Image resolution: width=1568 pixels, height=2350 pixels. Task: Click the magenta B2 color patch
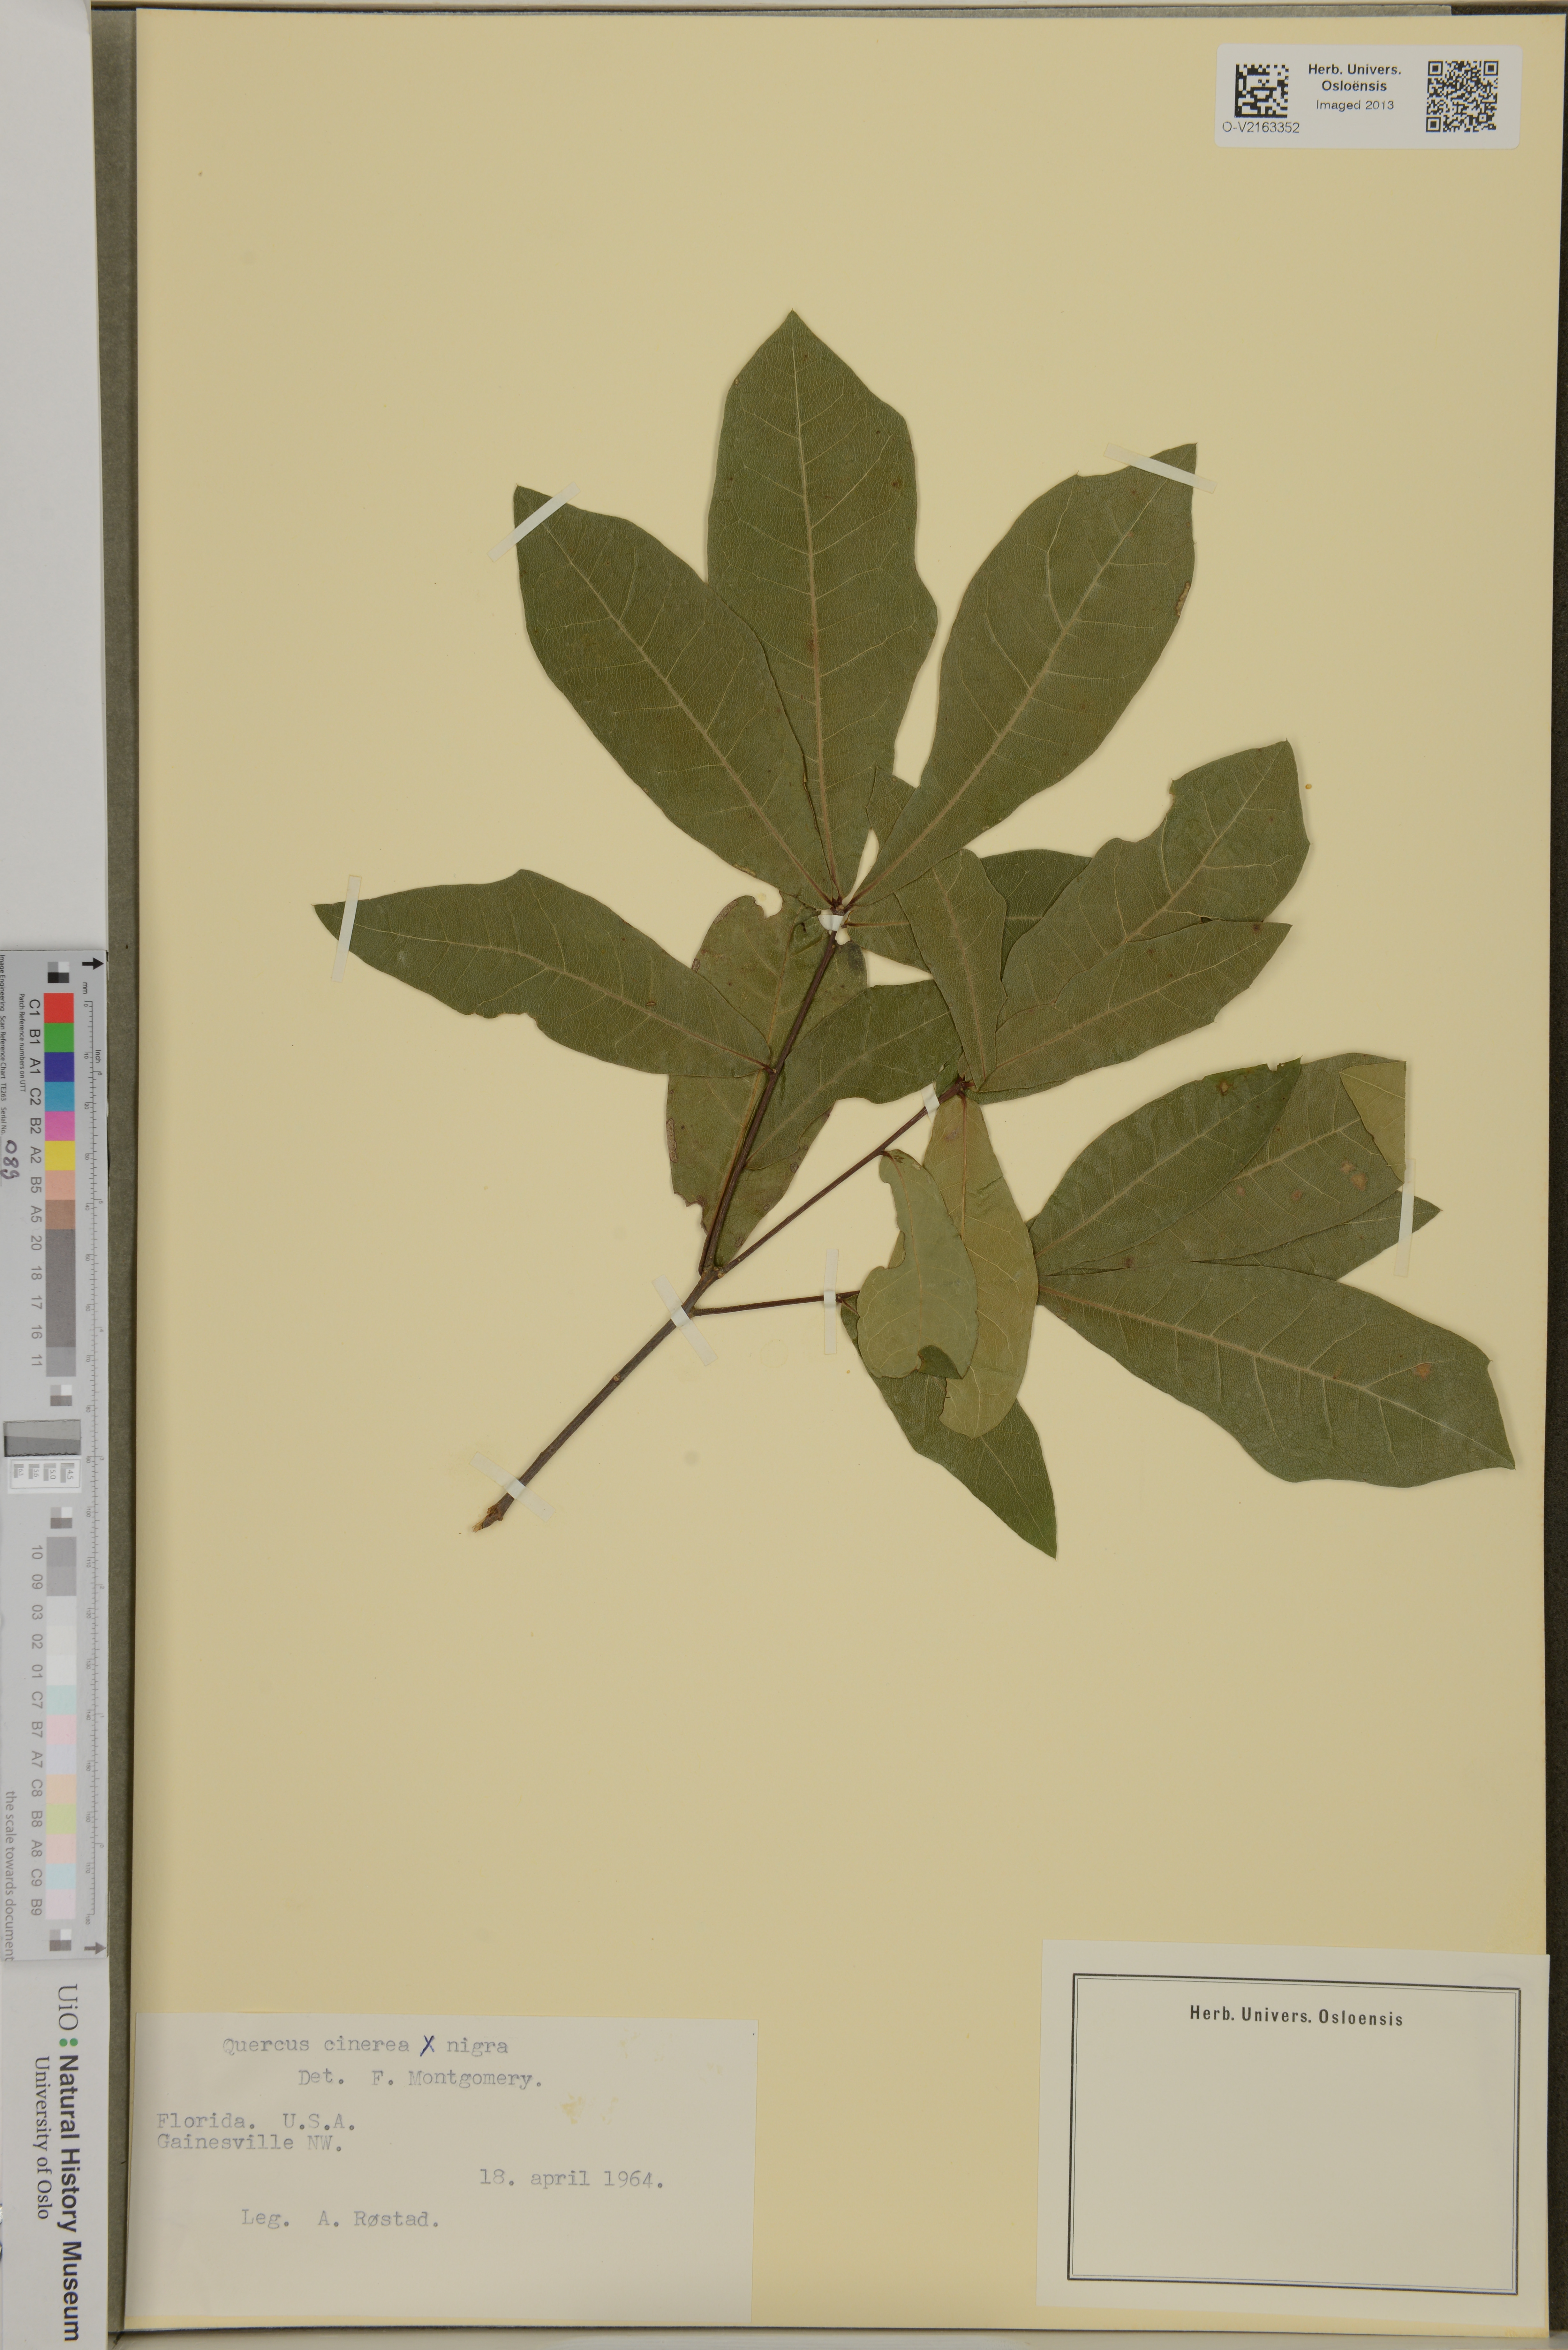[x=59, y=1126]
